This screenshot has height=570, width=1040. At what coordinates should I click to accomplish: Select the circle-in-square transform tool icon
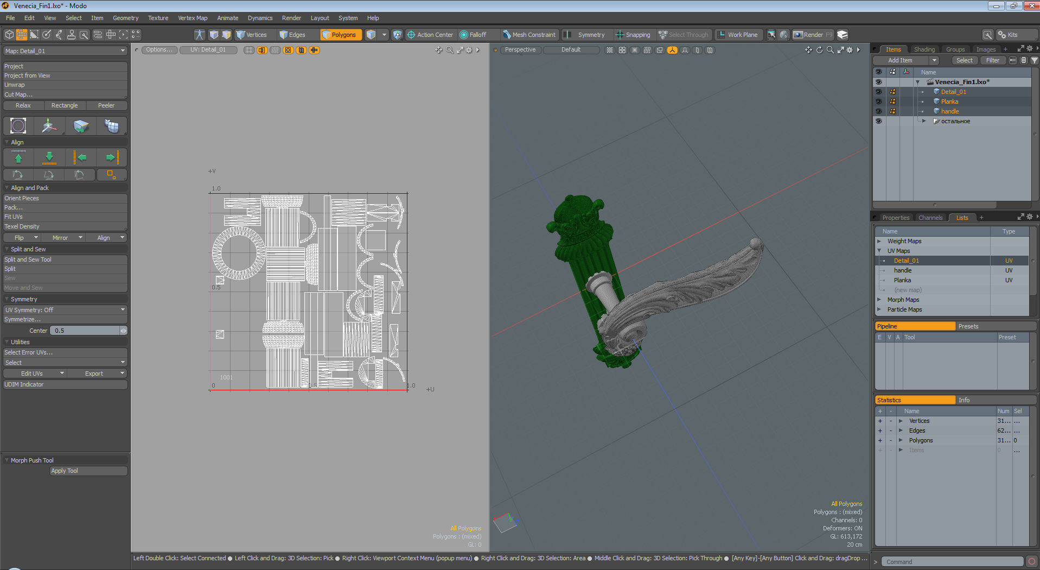18,126
